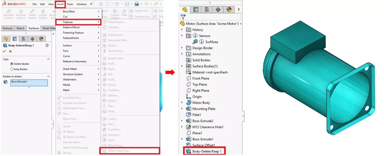The height and width of the screenshot is (156, 384).
Task: Click the Save toolbar icon
Action: (127, 4)
